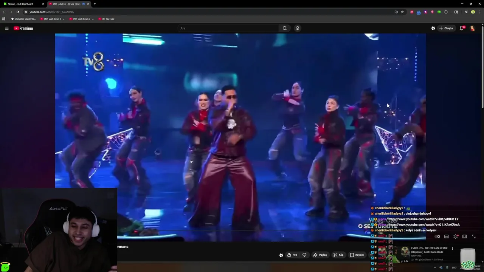Show hidden system tray icons chevron
Image resolution: width=484 pixels, height=272 pixels.
[x=435, y=267]
